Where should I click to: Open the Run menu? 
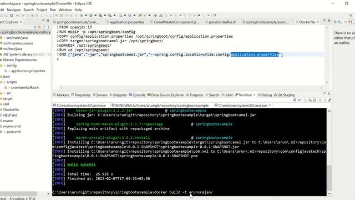pyautogui.click(x=53, y=10)
